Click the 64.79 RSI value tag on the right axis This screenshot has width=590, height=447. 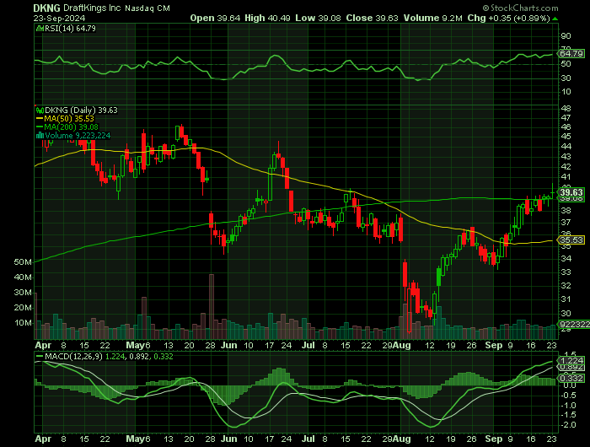click(571, 53)
